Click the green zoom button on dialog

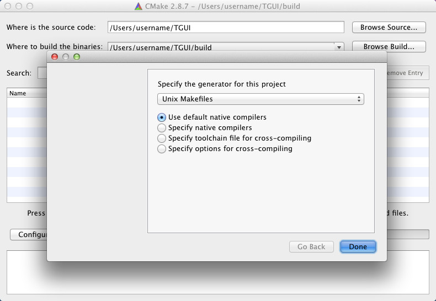(x=77, y=57)
